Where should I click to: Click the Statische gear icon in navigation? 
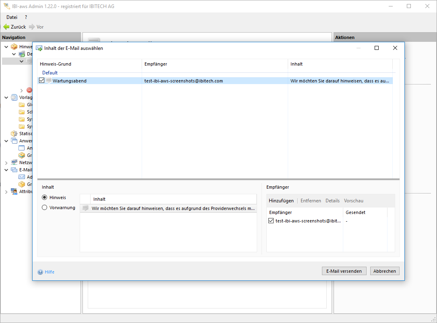coord(14,134)
